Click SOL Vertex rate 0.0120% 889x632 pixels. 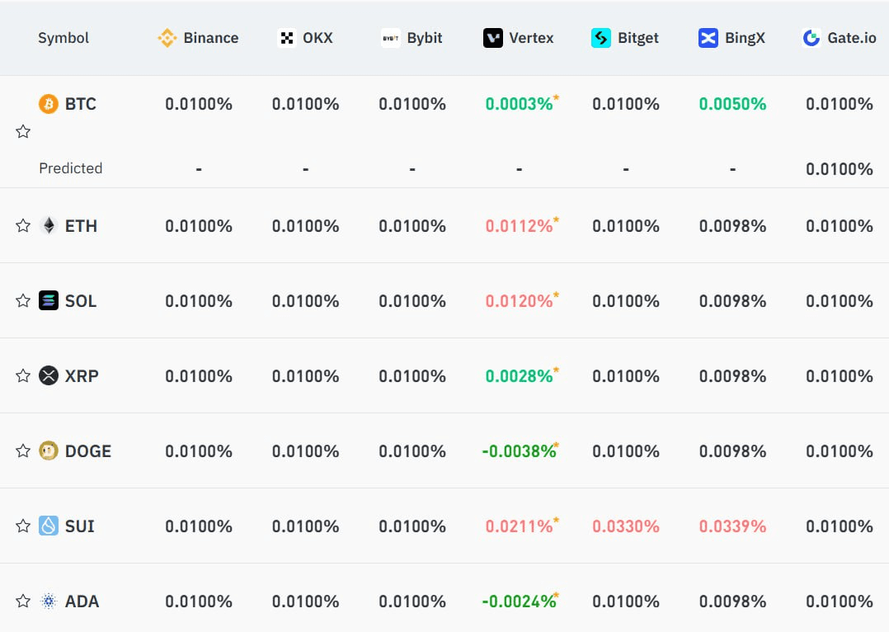click(520, 300)
